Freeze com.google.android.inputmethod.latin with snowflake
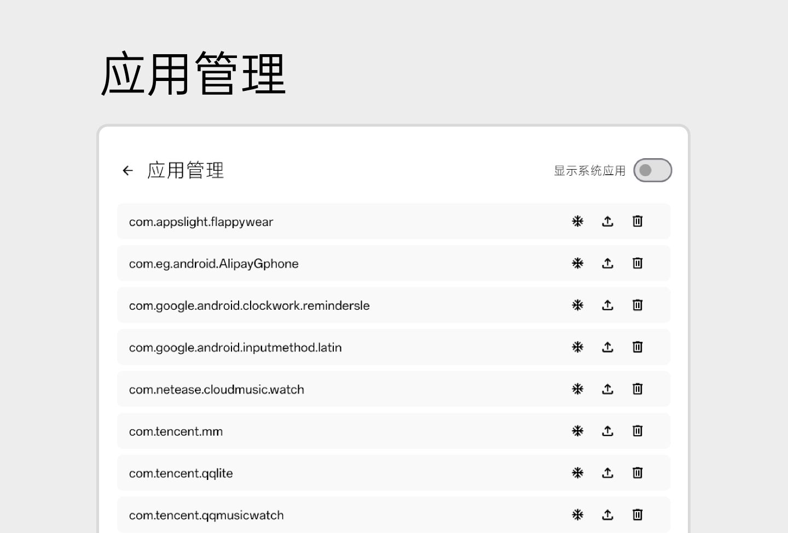The height and width of the screenshot is (533, 788). point(577,347)
